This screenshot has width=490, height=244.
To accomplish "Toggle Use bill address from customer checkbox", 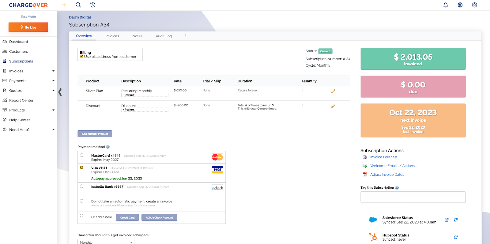I will coord(82,57).
